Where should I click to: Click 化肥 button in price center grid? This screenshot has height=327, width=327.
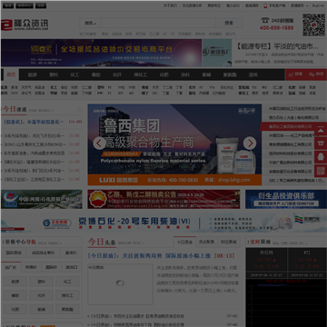click(x=15, y=310)
